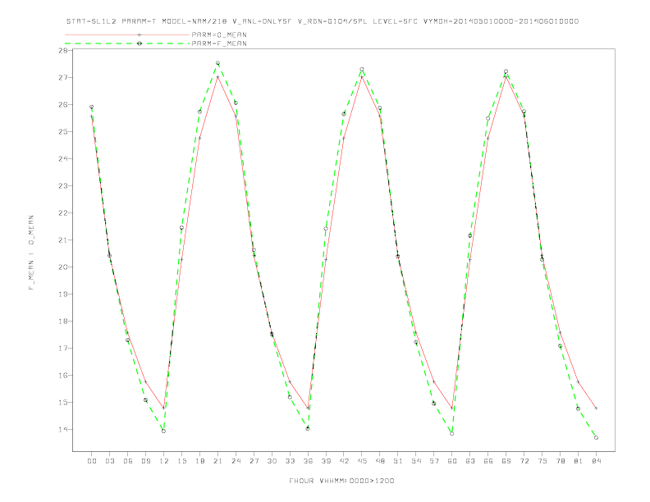650x502 pixels.
Task: Click the y-axis title F_MEAN | O_MEAN
Action: coord(31,253)
